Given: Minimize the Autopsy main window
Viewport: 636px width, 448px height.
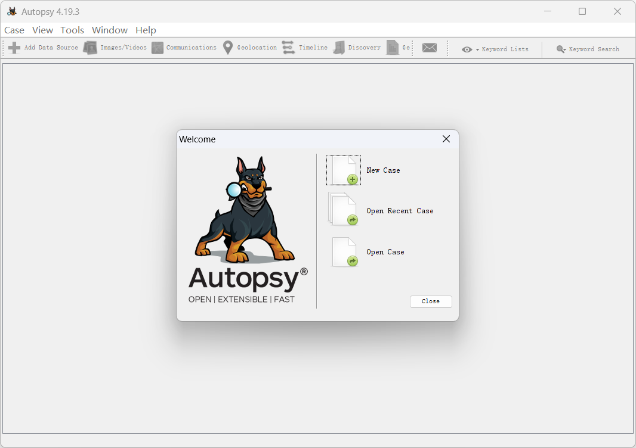Looking at the screenshot, I should 548,11.
